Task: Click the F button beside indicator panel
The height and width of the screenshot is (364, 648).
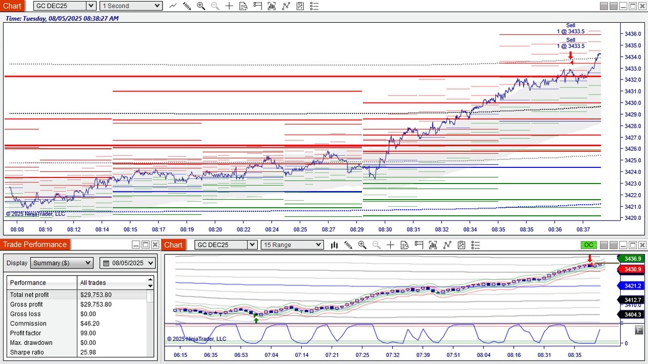Action: pos(639,330)
